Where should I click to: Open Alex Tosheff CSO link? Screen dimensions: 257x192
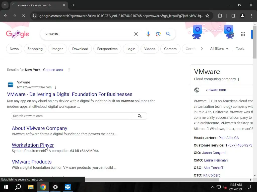[213, 168]
